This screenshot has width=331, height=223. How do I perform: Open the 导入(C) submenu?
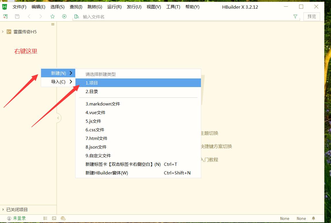(58, 82)
